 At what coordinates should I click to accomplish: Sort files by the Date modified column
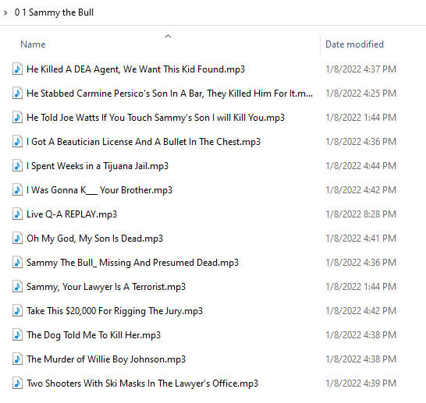(354, 44)
